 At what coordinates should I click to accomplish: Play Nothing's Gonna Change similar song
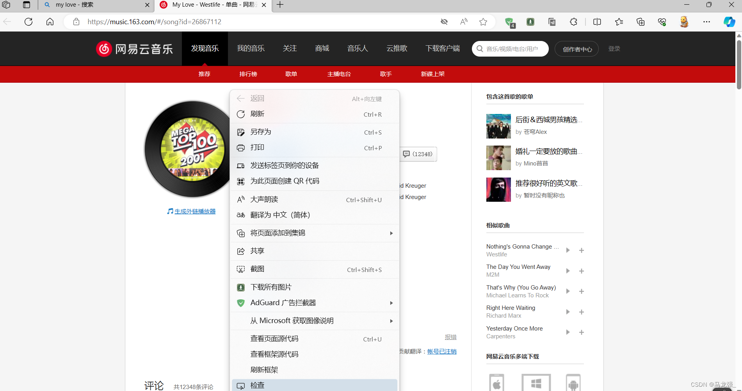click(x=568, y=250)
